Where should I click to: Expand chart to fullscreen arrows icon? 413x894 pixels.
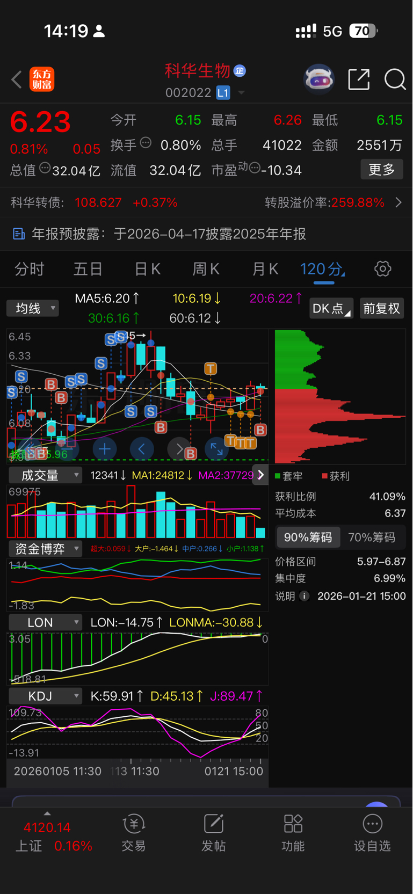pyautogui.click(x=216, y=449)
